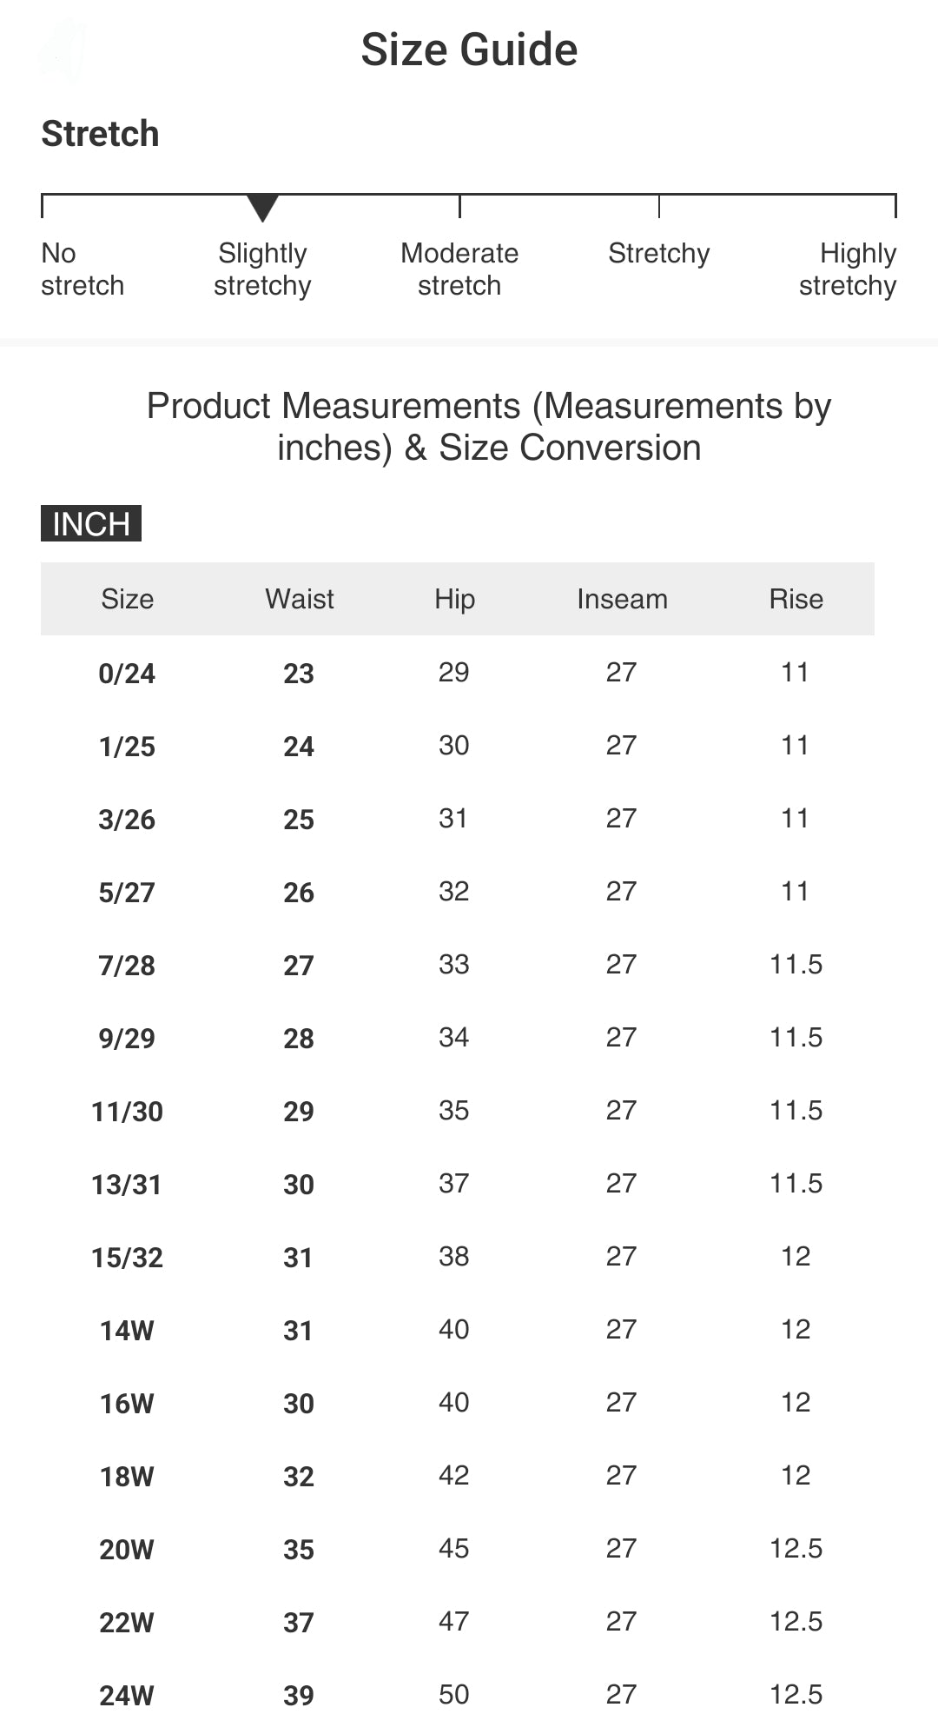The image size is (938, 1734).
Task: Click the No stretch label
Action: point(83,269)
